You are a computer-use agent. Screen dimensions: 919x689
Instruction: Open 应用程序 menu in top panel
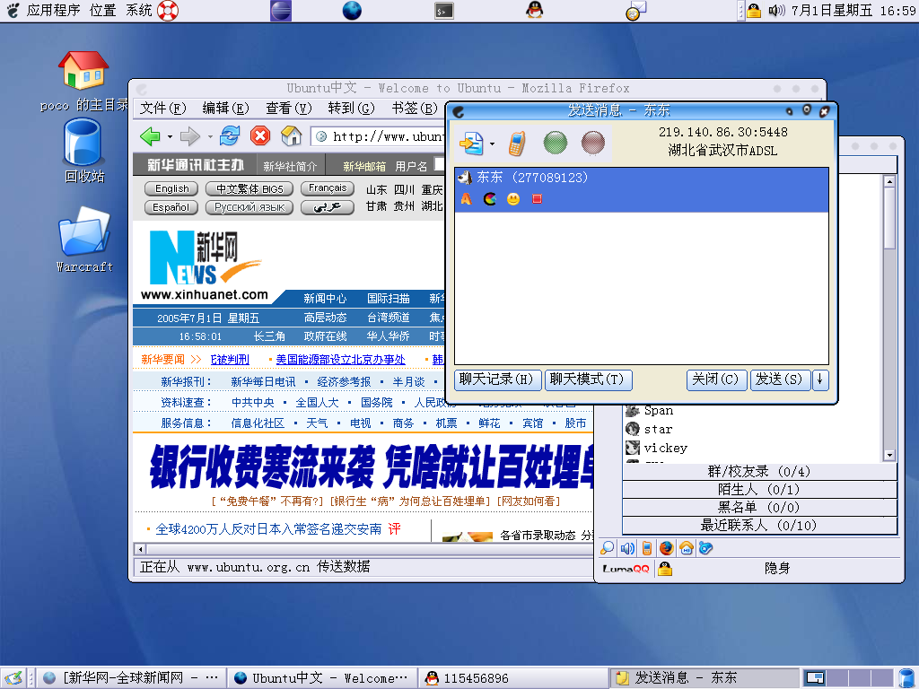click(53, 10)
